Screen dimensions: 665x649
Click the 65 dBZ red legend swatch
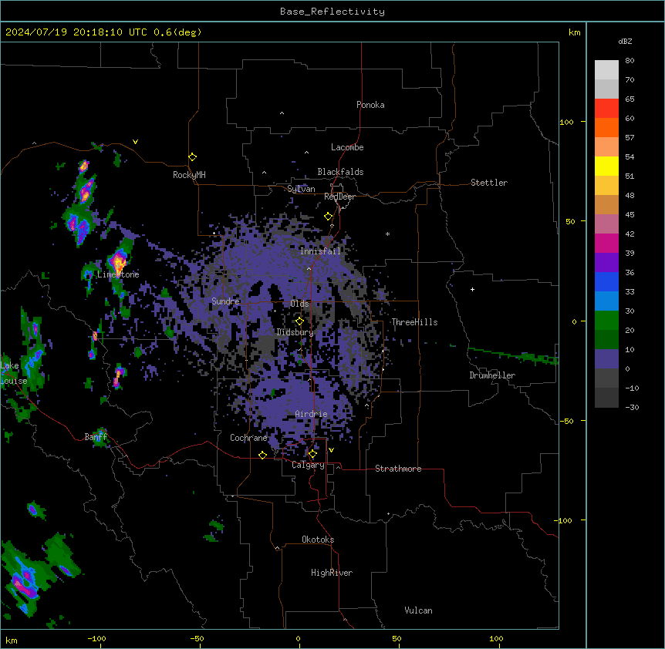pyautogui.click(x=606, y=109)
